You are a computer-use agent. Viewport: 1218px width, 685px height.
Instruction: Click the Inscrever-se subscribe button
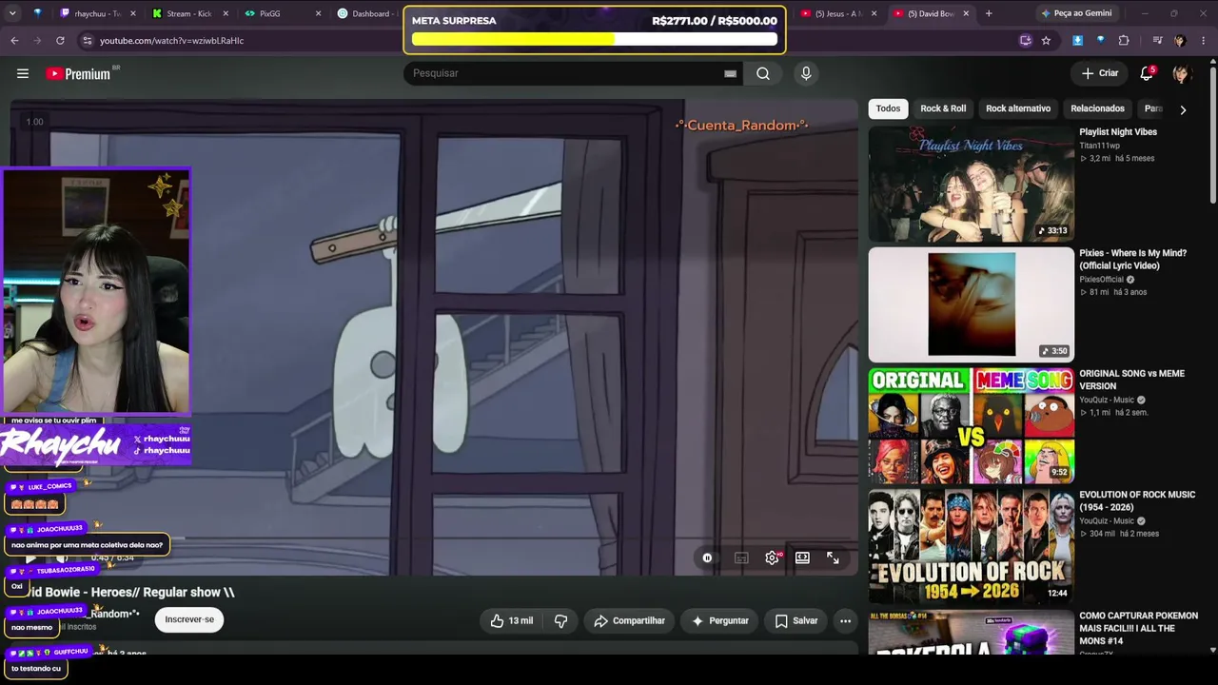pyautogui.click(x=189, y=619)
